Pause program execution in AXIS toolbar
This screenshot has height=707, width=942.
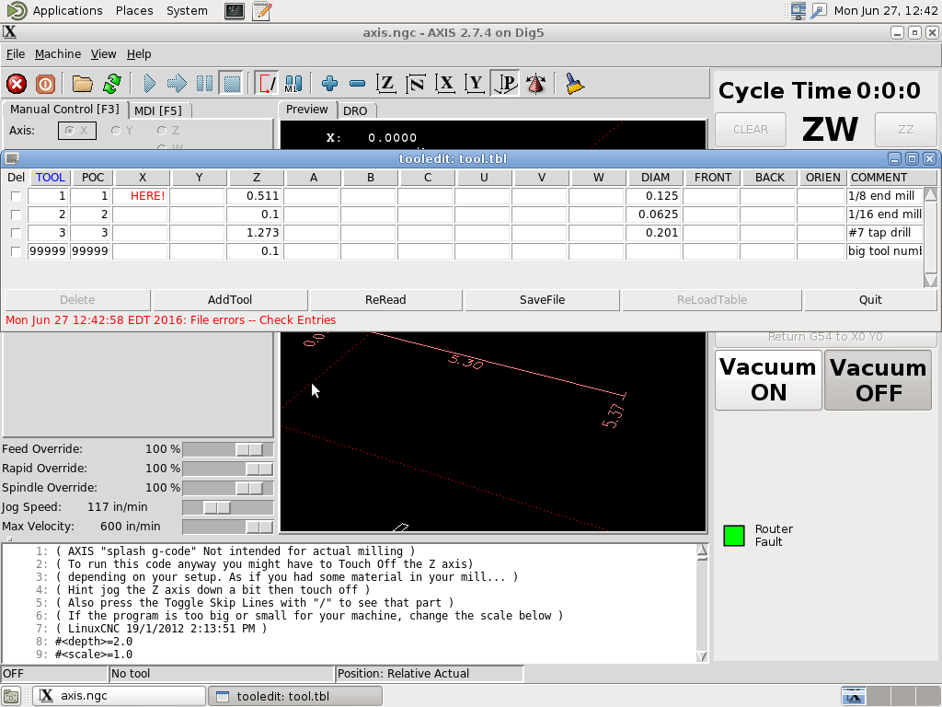(204, 84)
